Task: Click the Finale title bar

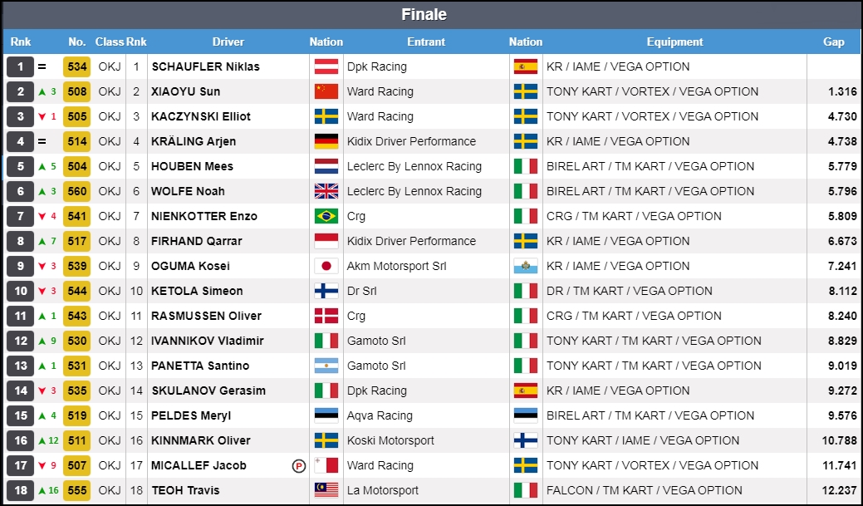Action: tap(424, 14)
